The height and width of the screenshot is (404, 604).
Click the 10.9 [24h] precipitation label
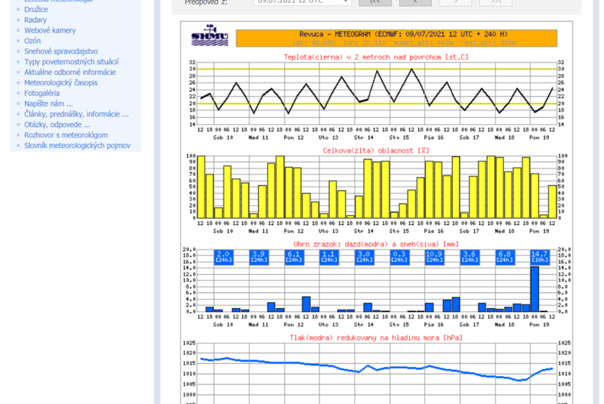pyautogui.click(x=435, y=257)
